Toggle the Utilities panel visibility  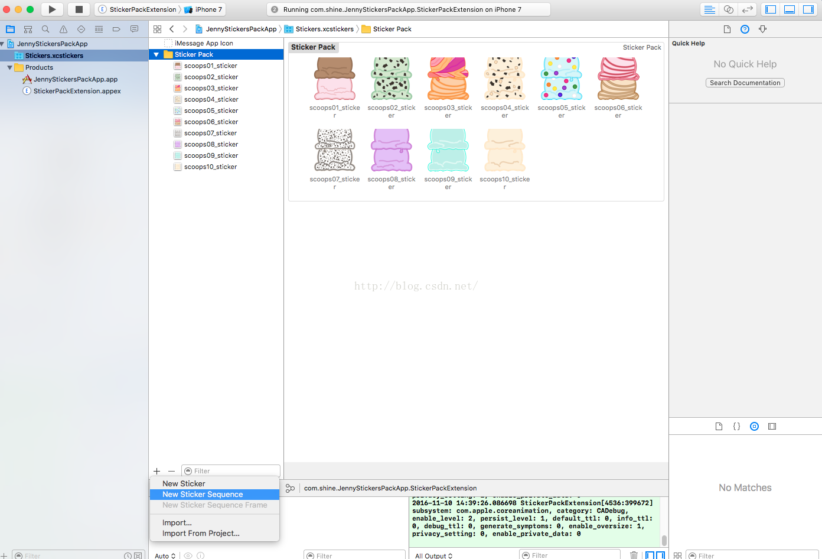click(808, 9)
